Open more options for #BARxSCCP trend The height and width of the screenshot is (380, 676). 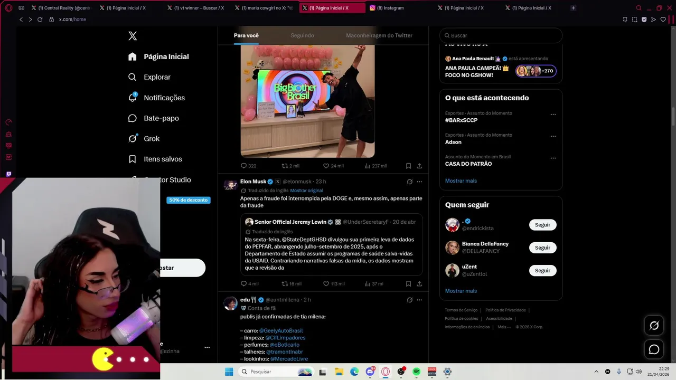click(x=553, y=115)
